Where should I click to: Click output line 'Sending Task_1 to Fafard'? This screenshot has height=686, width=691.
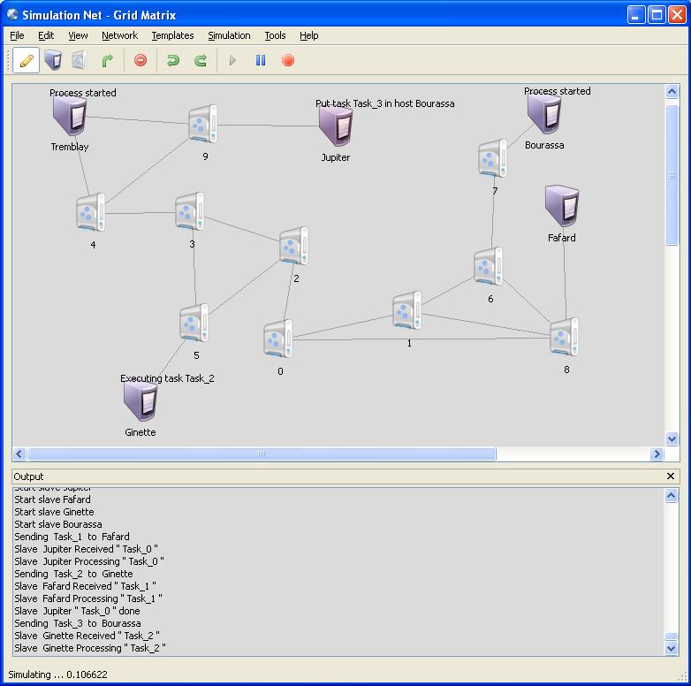tap(72, 537)
